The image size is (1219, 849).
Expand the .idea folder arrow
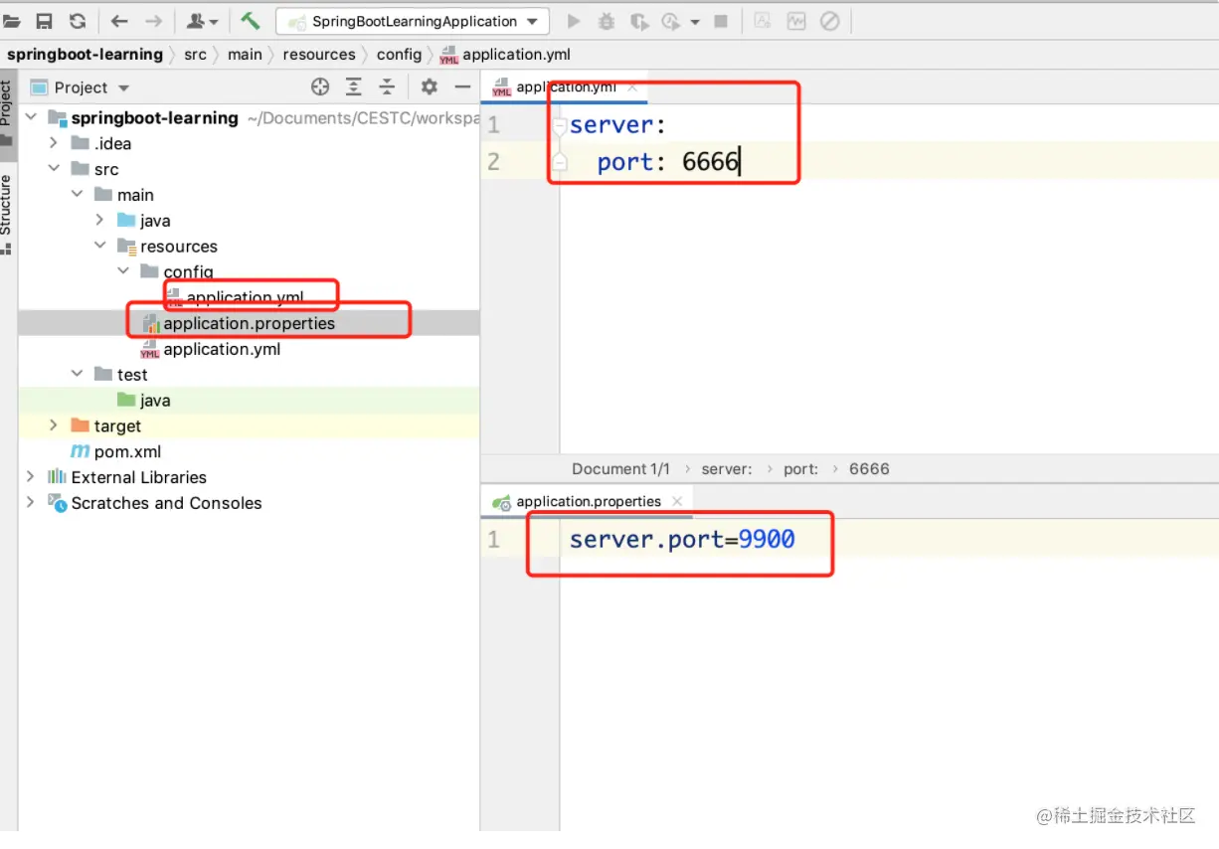[x=54, y=143]
